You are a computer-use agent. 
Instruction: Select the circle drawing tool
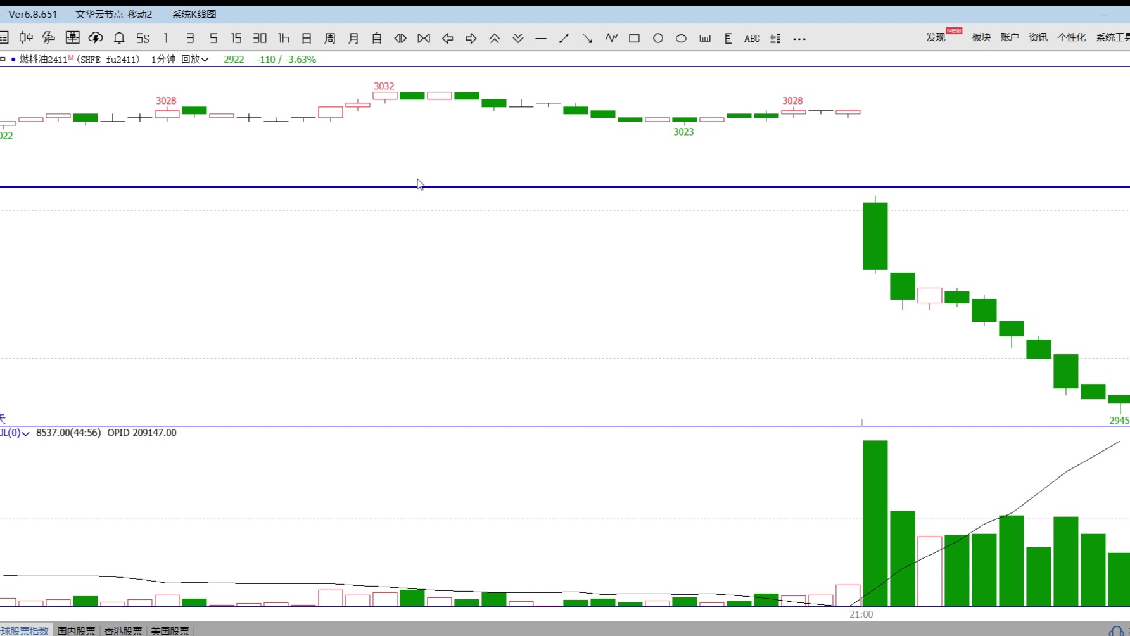(658, 38)
